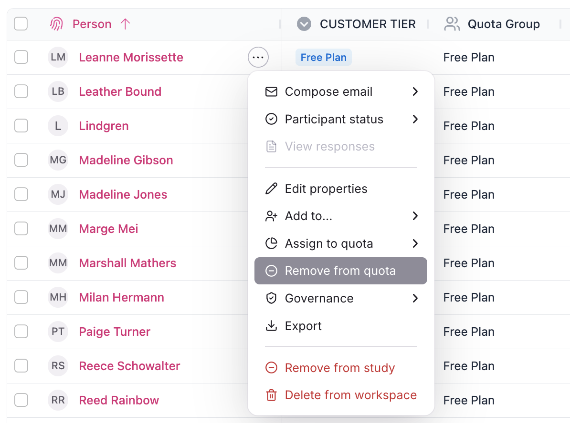
Task: Expand the Participant status submenu chevron
Action: [x=415, y=119]
